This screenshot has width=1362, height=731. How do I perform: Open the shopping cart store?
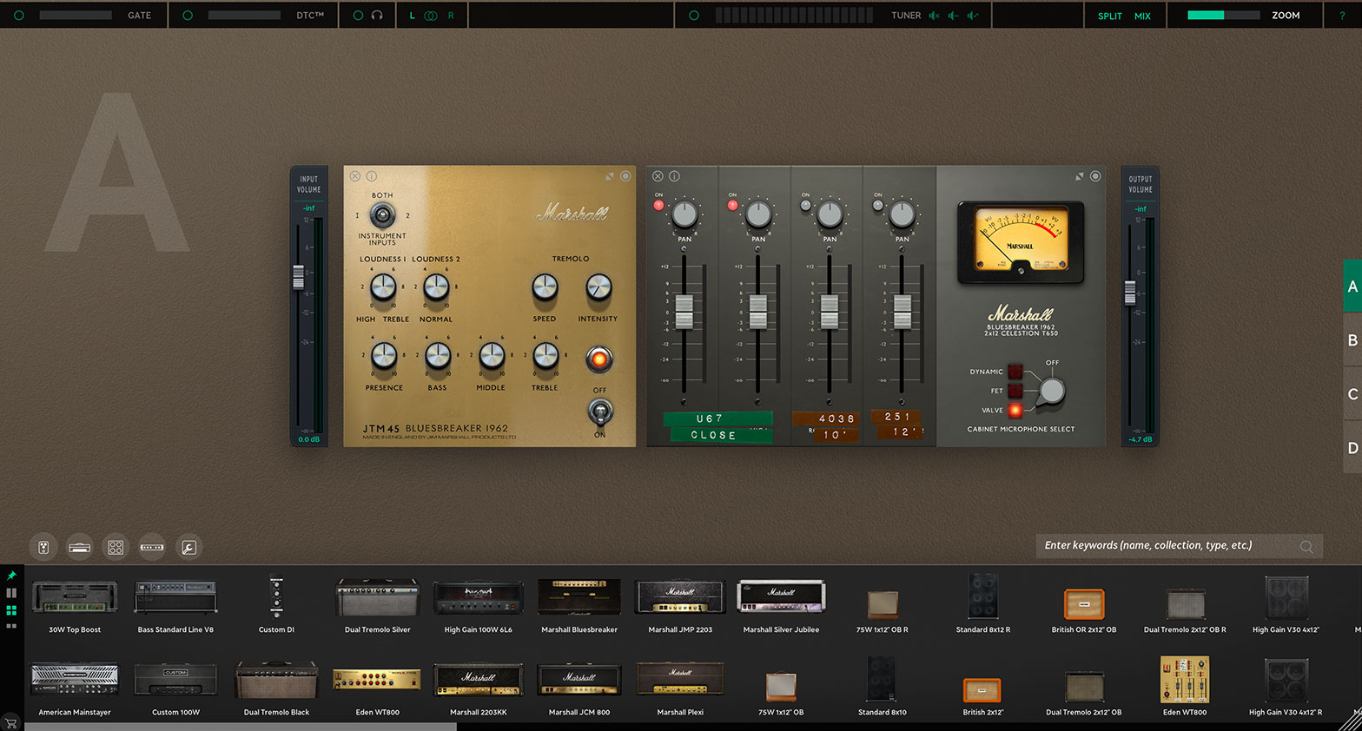tap(11, 722)
